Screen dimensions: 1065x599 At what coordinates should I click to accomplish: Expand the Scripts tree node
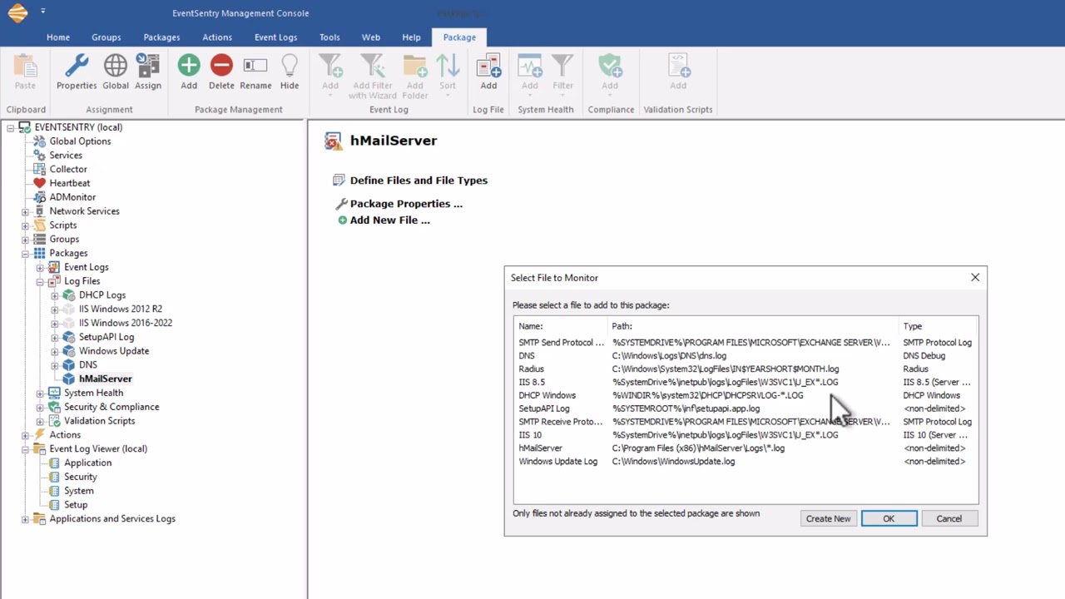coord(25,225)
